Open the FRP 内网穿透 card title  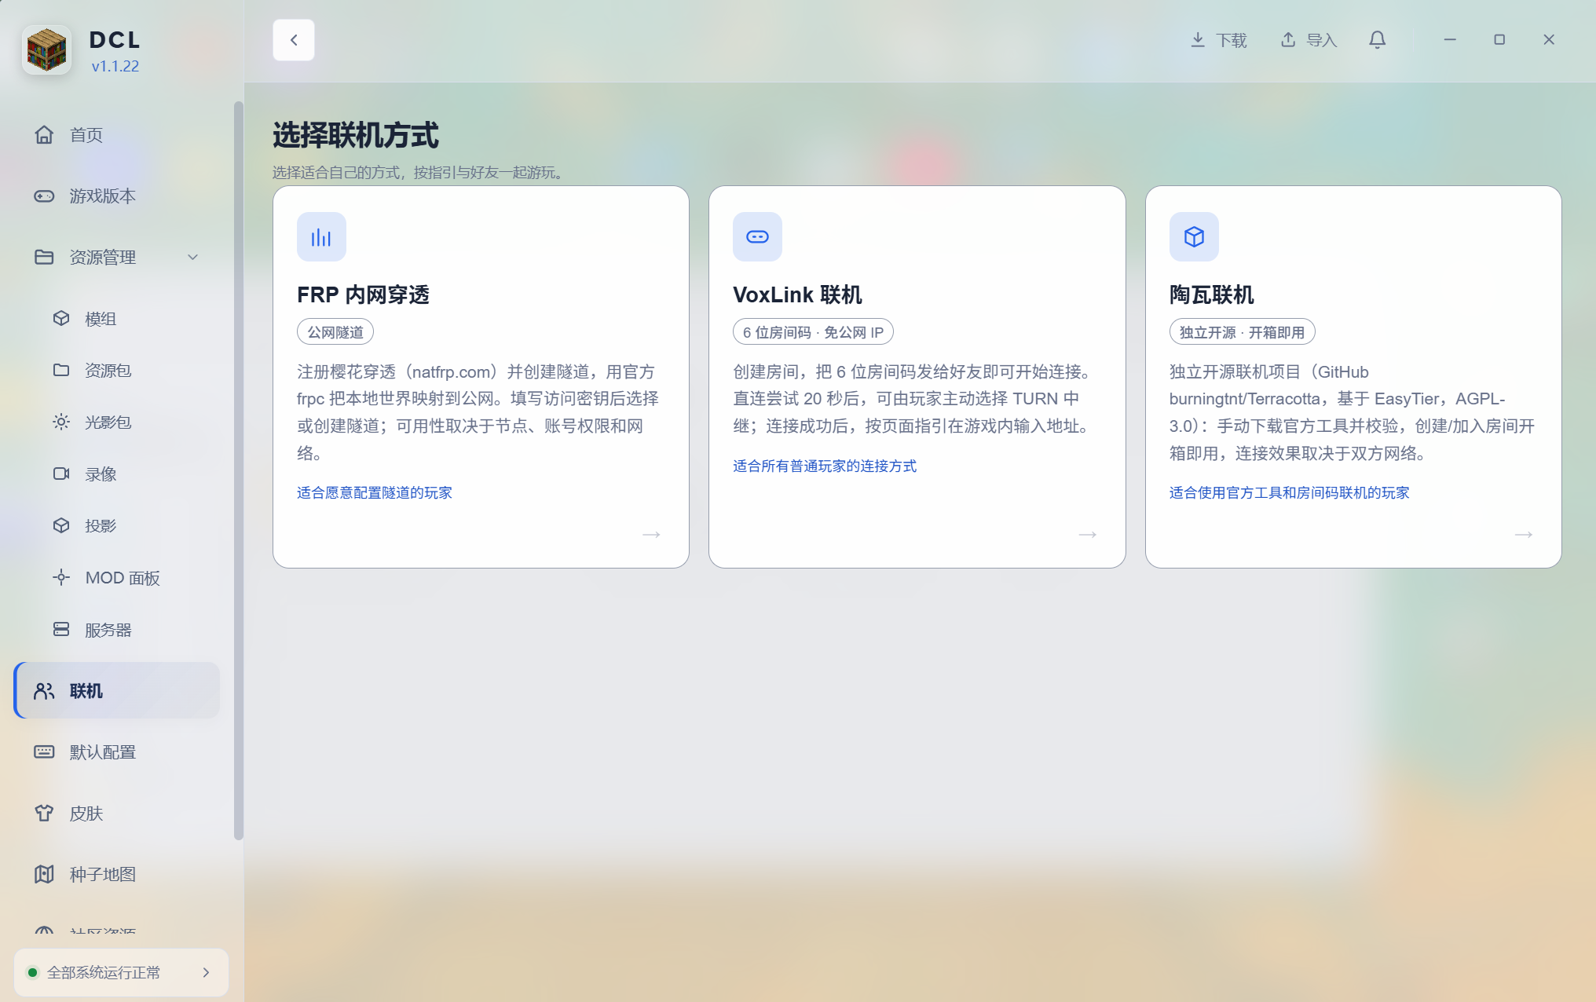pos(363,295)
